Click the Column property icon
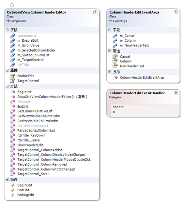This screenshot has width=184, height=205. coord(115,61)
